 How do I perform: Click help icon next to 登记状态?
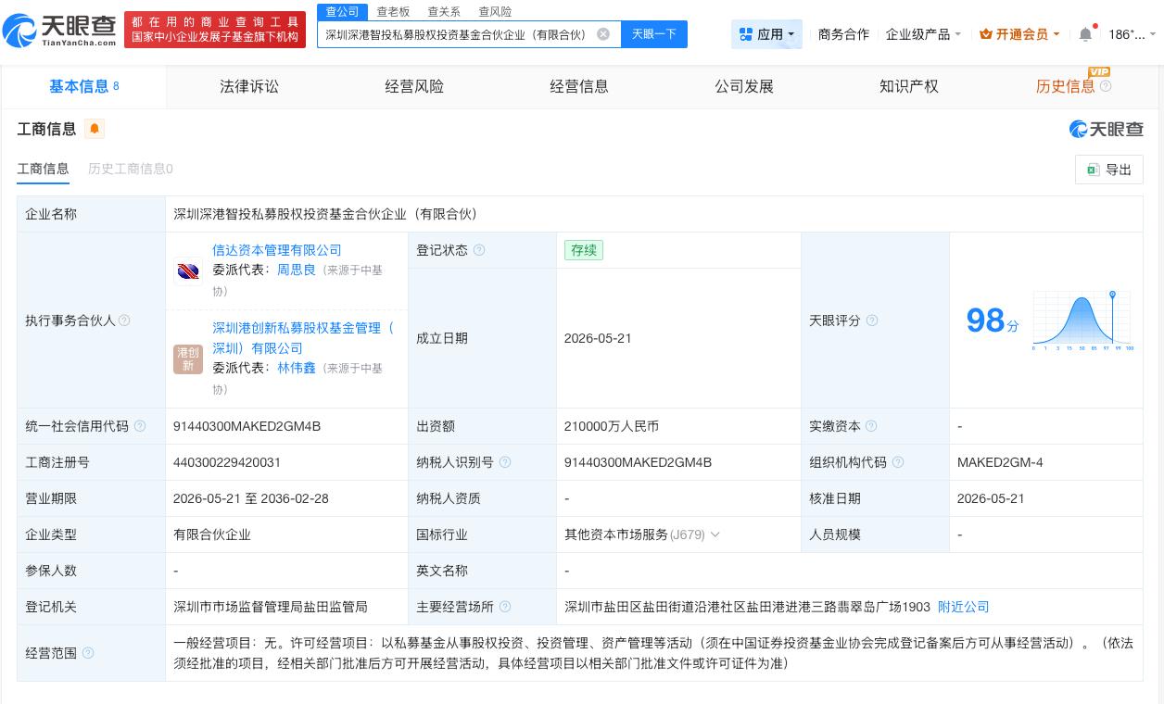(479, 250)
